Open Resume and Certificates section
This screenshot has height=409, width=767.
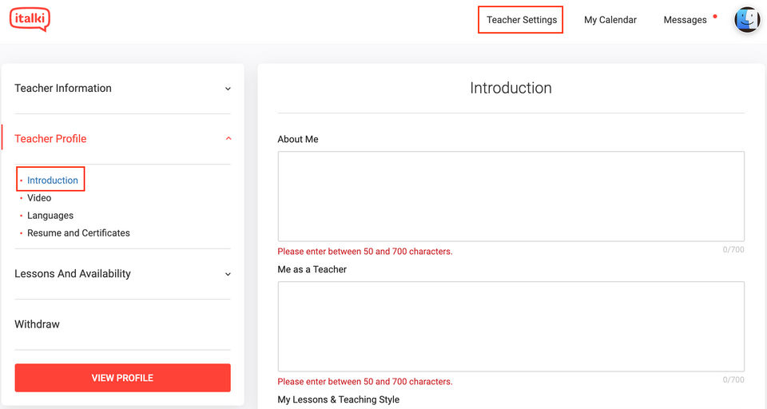pyautogui.click(x=78, y=233)
